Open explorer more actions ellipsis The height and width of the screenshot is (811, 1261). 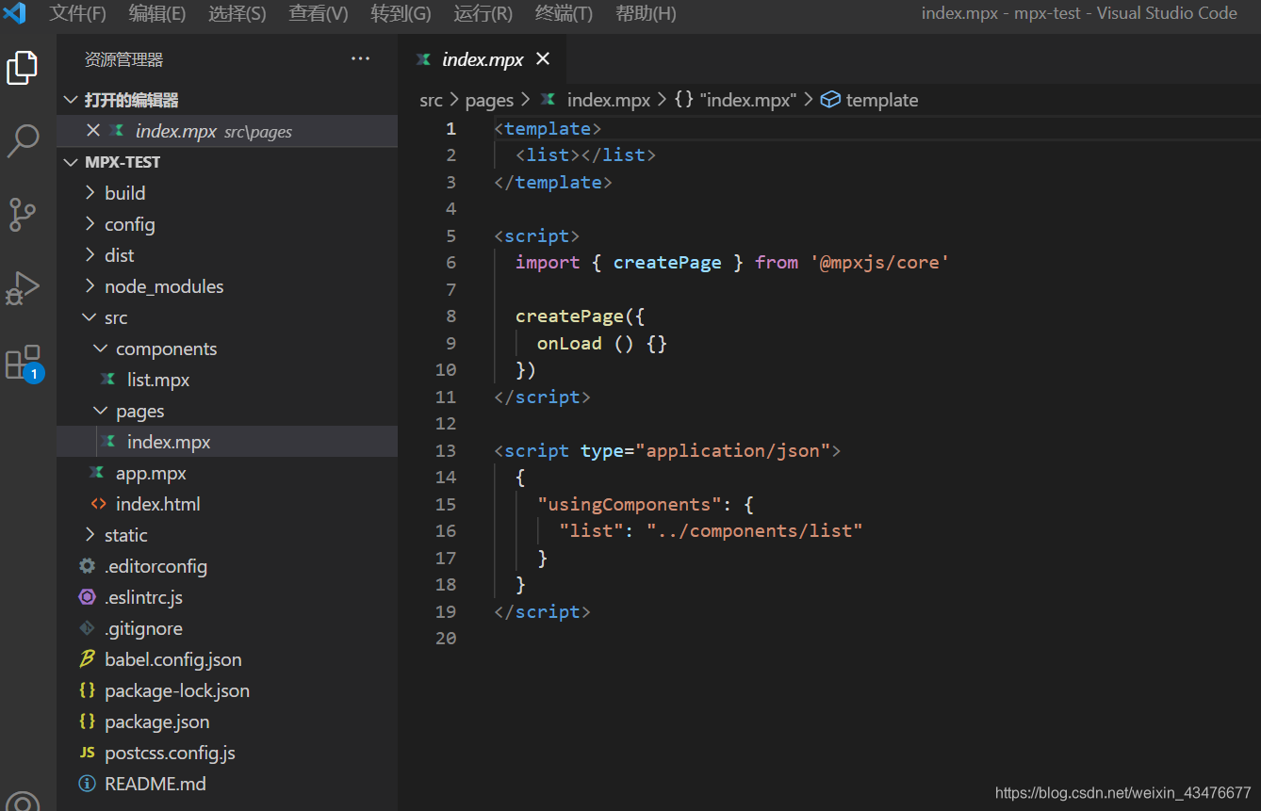(x=360, y=58)
